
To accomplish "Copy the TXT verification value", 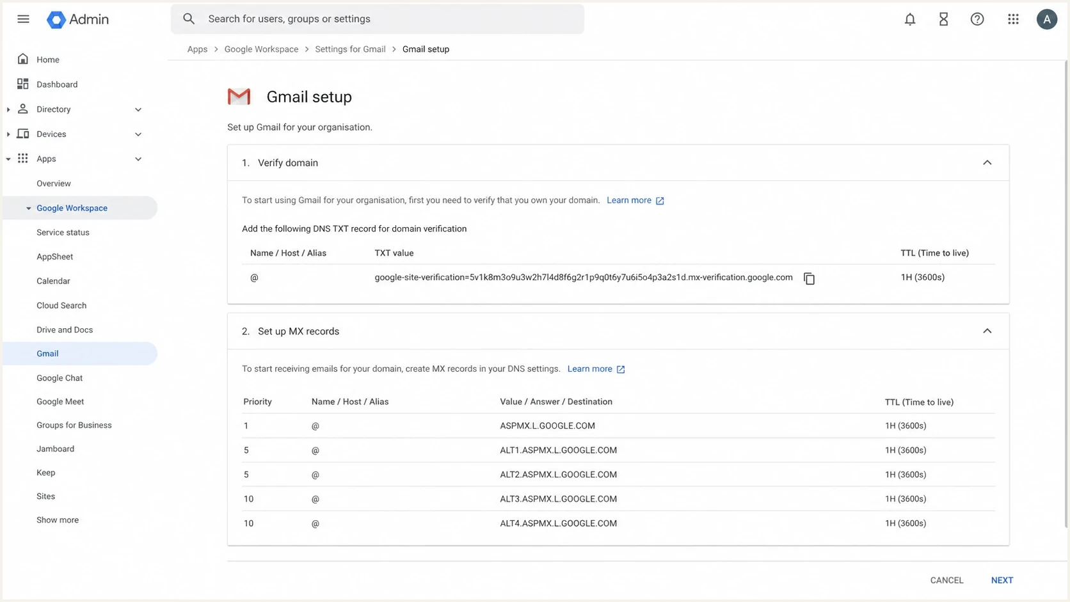I will pos(809,278).
